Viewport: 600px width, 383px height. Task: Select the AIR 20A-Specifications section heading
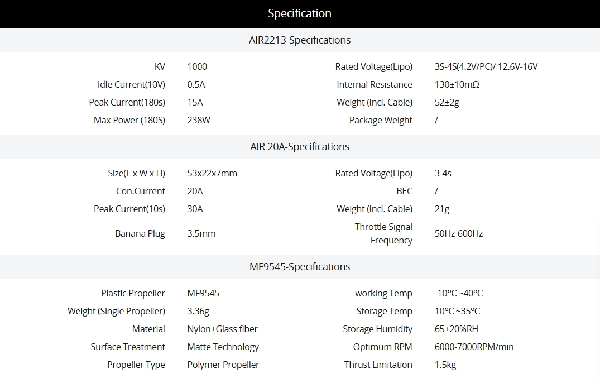[x=300, y=147]
